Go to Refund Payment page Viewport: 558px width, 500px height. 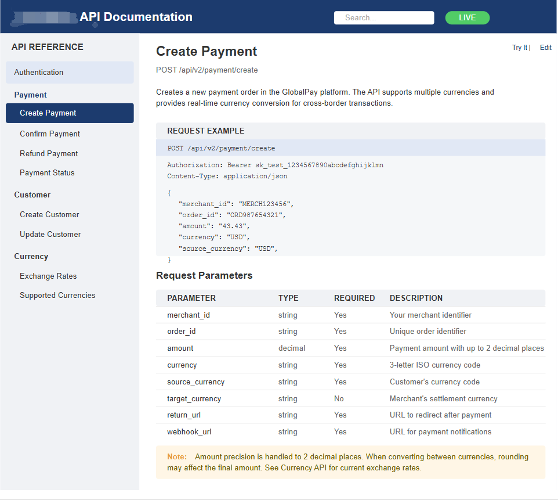coord(49,153)
